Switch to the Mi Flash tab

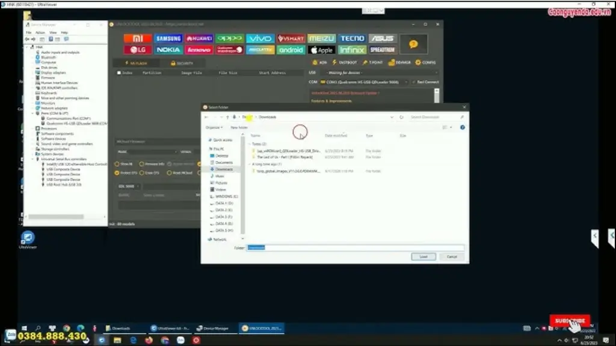(136, 63)
